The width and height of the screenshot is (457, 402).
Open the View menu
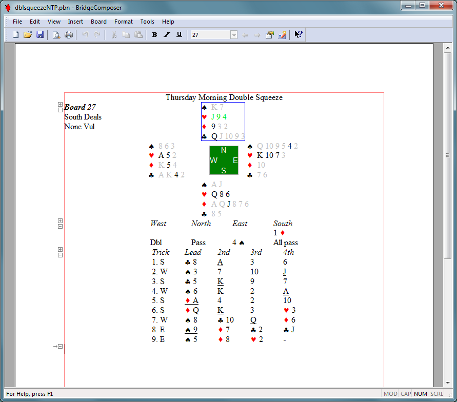coord(54,22)
